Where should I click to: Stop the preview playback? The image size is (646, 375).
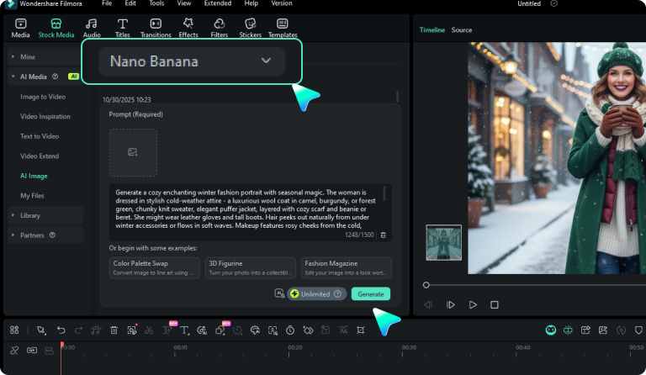(x=495, y=305)
